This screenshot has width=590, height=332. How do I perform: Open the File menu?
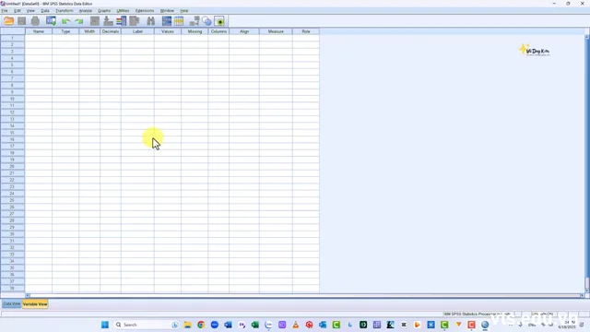5,11
